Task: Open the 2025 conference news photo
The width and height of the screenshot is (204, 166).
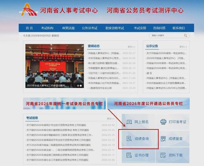Action: click(55, 66)
